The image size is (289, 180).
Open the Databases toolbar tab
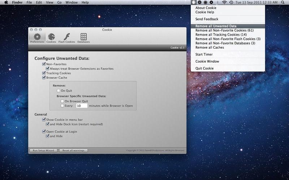[83, 38]
